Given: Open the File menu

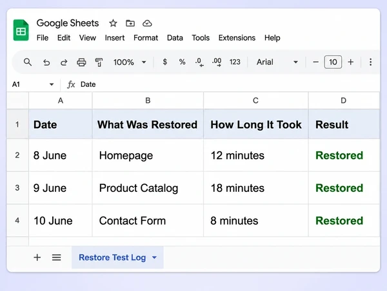Looking at the screenshot, I should point(43,38).
